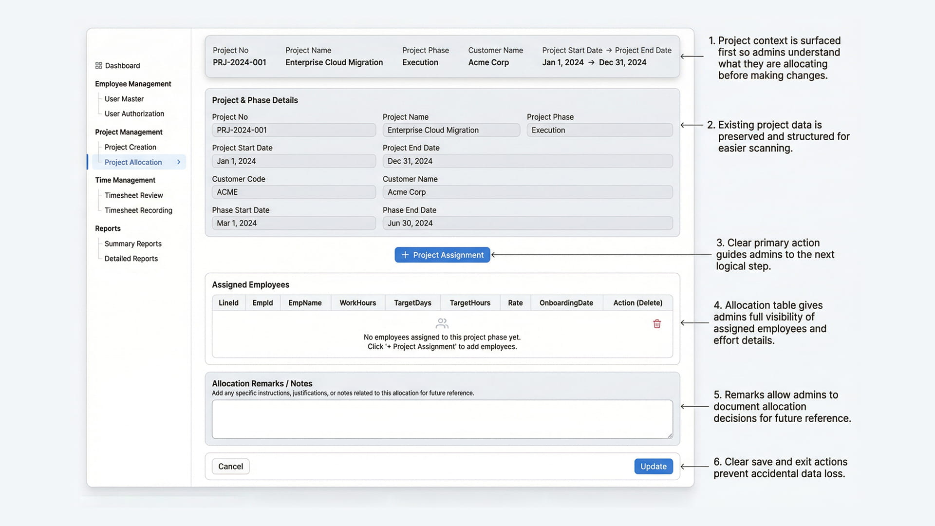
Task: Click Enterprise Cloud Migration in summary header
Action: [334, 62]
